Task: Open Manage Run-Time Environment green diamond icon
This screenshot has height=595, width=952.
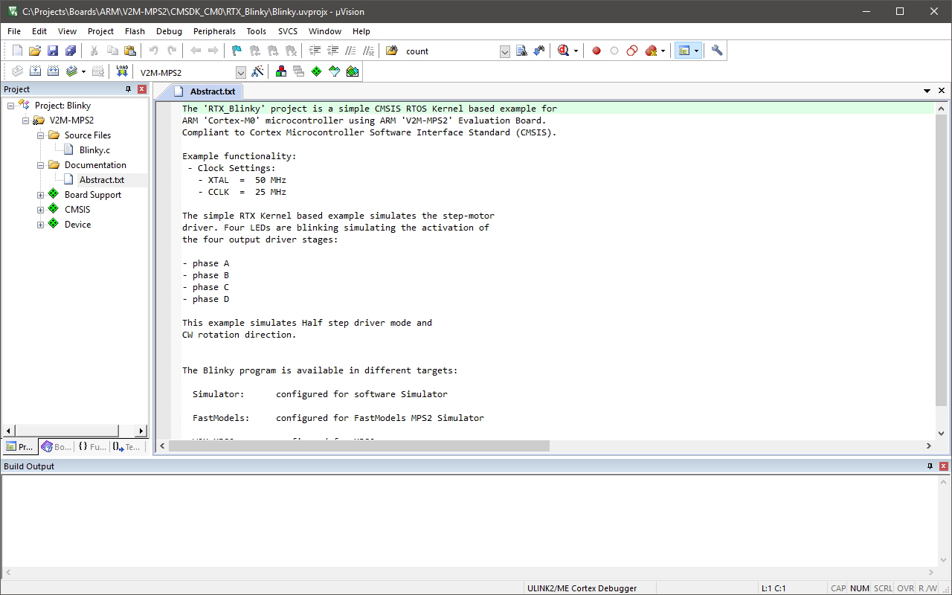Action: pyautogui.click(x=317, y=71)
